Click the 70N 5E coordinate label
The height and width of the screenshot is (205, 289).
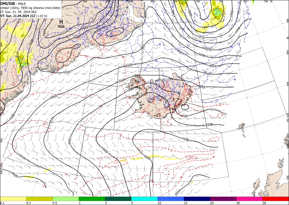[x=268, y=1]
